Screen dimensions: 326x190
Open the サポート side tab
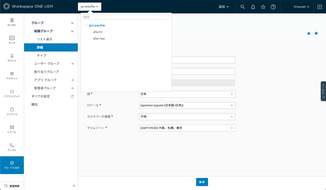[323, 91]
